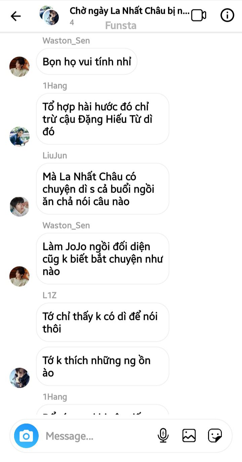Start a video call with camera icon
The image size is (242, 462).
(x=199, y=15)
